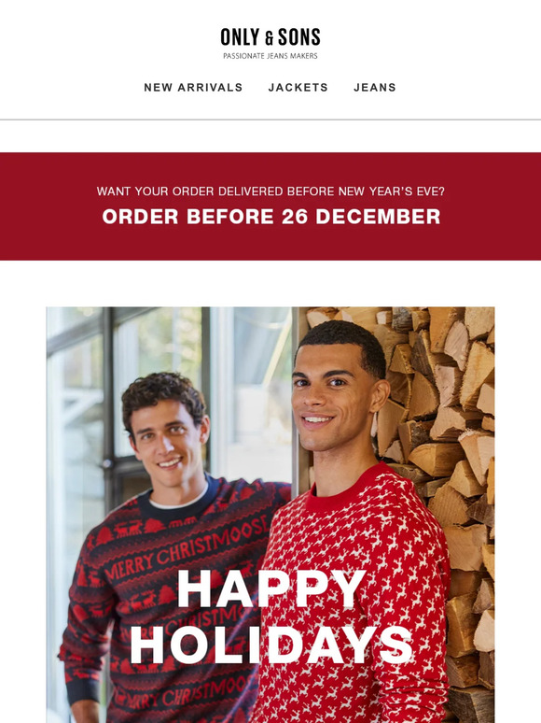Click the red delivery deadline banner
The height and width of the screenshot is (723, 541).
point(270,206)
